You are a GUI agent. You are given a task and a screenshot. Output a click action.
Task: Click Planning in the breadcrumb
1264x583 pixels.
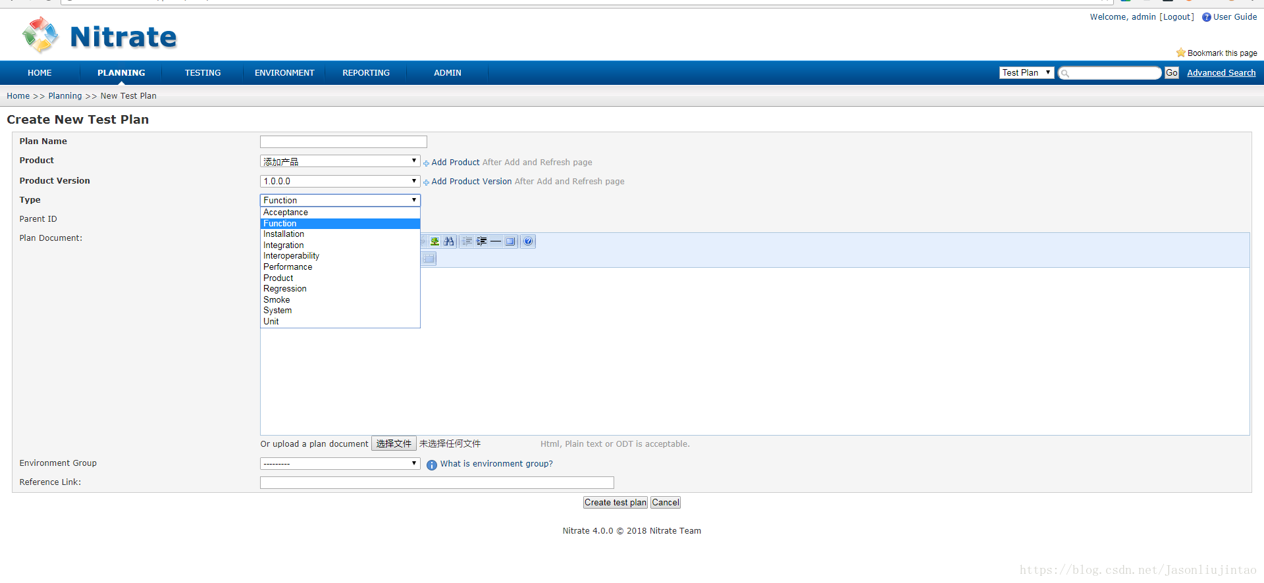coord(65,96)
